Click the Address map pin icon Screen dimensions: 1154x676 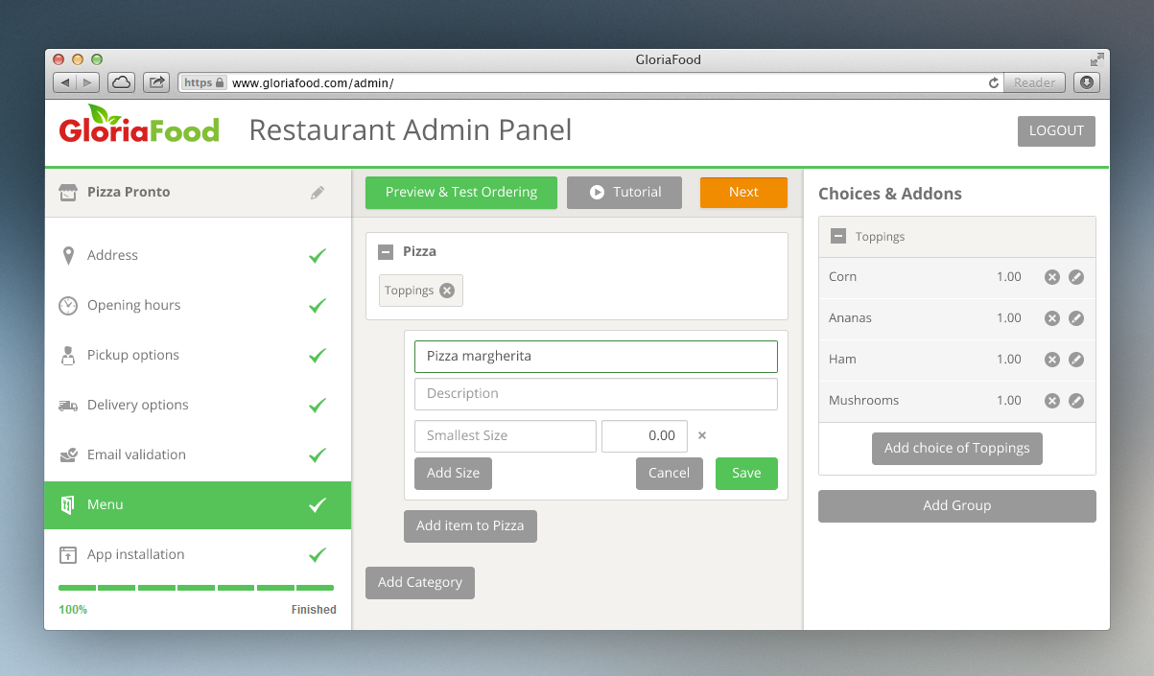(68, 256)
